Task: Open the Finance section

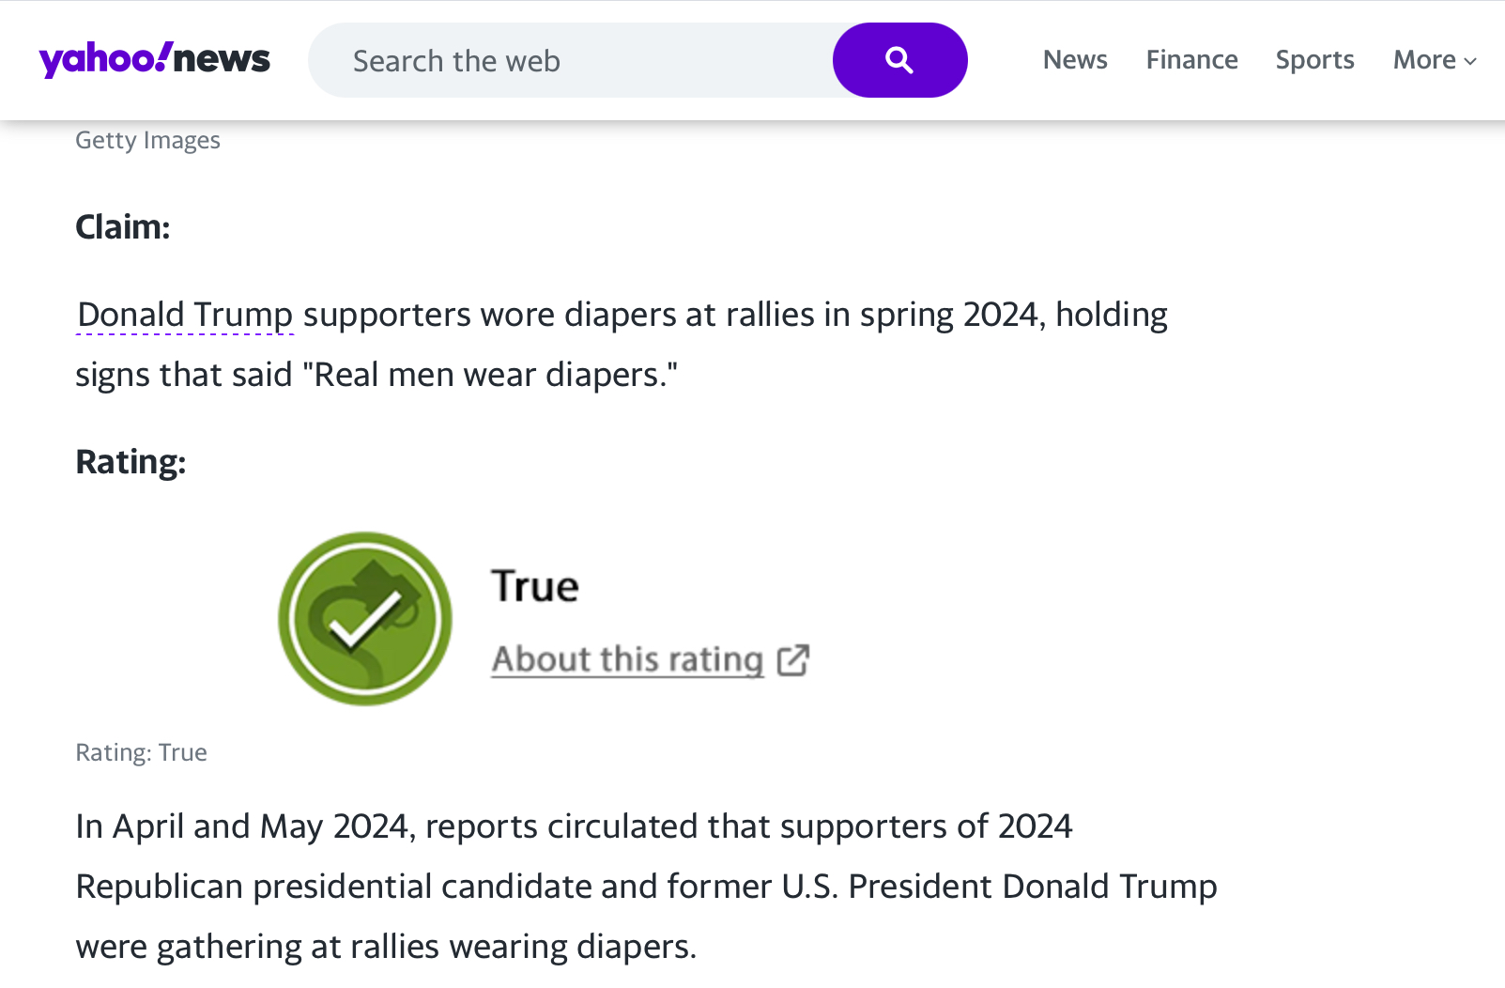Action: (1191, 60)
